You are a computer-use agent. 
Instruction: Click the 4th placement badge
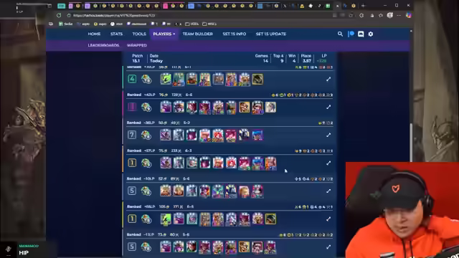coord(132,79)
